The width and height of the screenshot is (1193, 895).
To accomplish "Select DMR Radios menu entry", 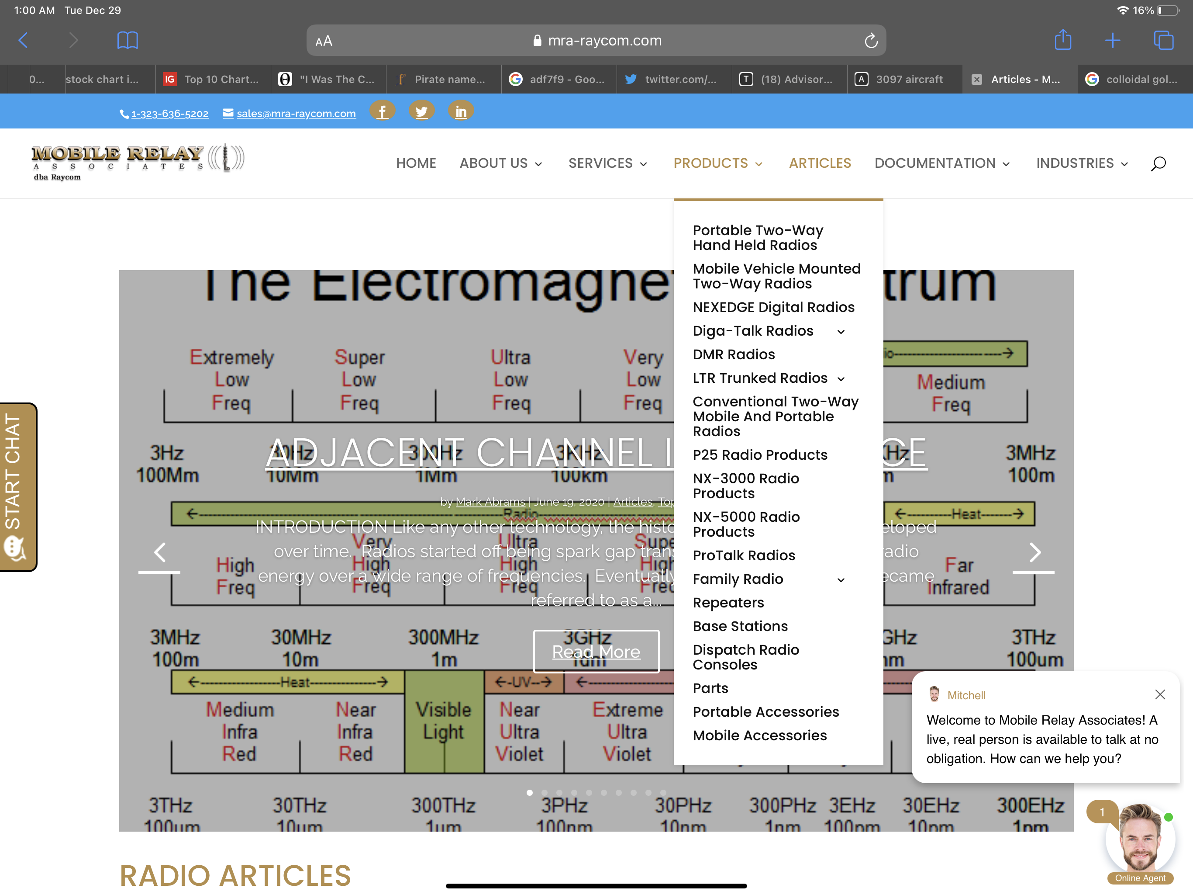I will tap(734, 354).
